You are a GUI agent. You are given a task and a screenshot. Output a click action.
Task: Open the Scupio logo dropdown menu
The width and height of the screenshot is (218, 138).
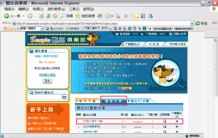tap(18, 29)
